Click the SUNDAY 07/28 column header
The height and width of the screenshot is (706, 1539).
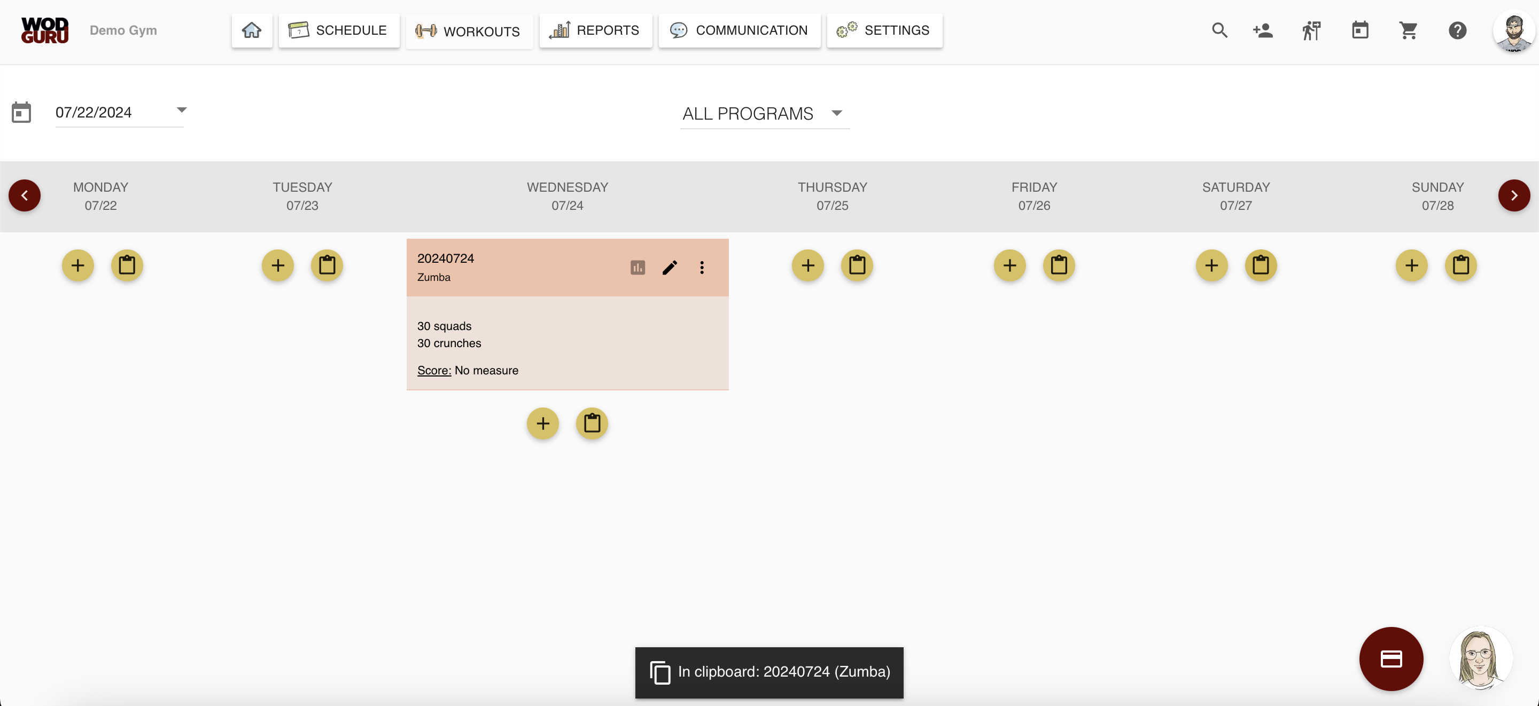[x=1437, y=196]
